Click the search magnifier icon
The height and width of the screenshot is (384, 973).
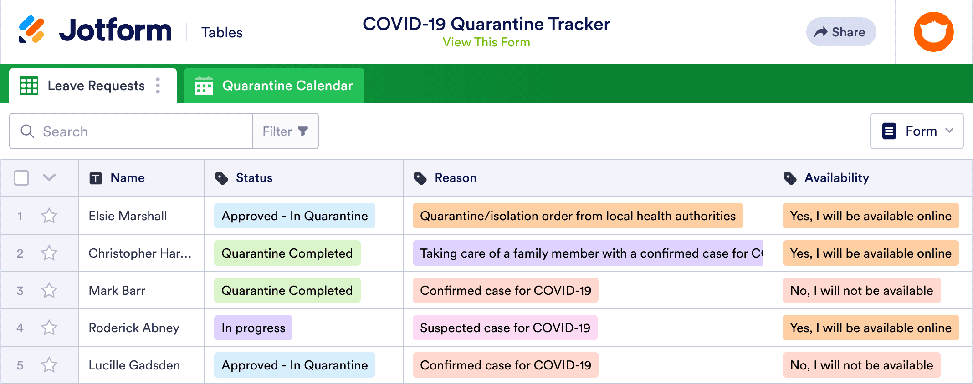(27, 131)
